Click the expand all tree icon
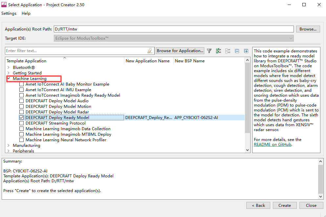 point(246,51)
